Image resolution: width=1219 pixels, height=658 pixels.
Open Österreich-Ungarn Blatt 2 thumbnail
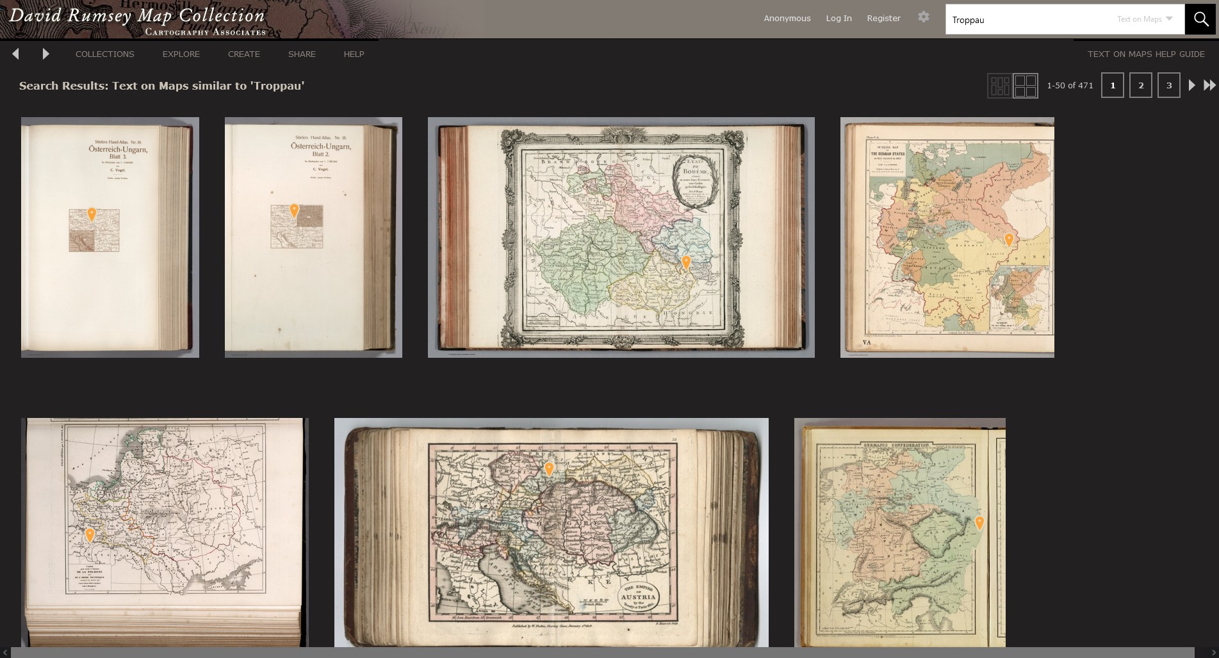point(313,237)
